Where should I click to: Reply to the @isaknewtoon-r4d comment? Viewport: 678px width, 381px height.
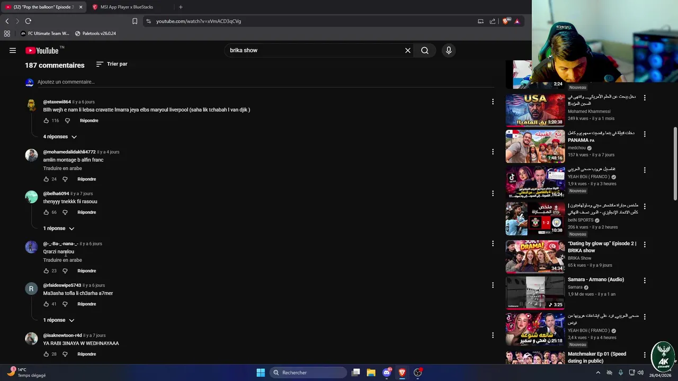coord(87,354)
